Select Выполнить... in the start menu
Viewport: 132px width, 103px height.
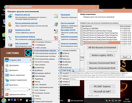[x=18, y=85]
